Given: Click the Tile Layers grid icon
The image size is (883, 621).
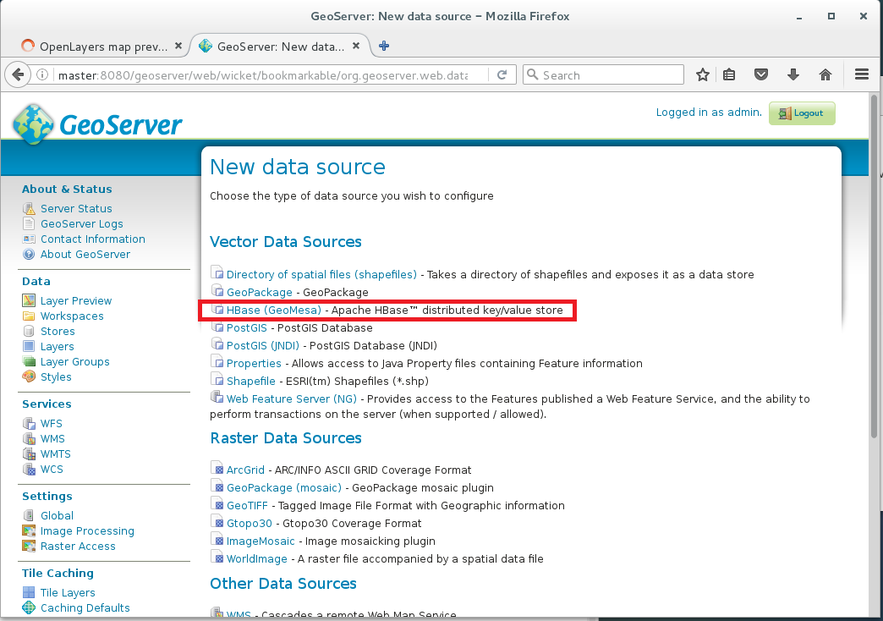Looking at the screenshot, I should [29, 592].
